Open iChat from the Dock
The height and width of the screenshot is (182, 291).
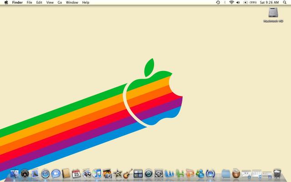pos(55,174)
